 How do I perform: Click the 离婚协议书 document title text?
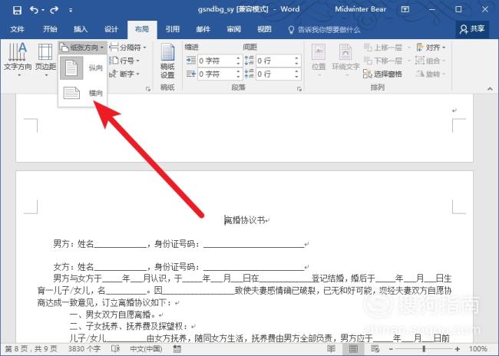(245, 220)
